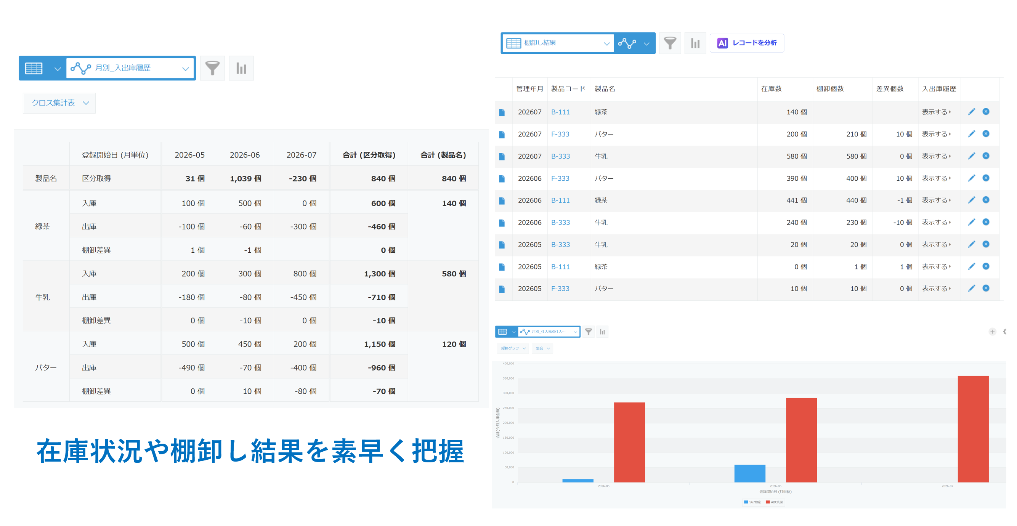Screen dimensions: 1017x526
Task: Click the レコードを分析 AI button
Action: [747, 43]
